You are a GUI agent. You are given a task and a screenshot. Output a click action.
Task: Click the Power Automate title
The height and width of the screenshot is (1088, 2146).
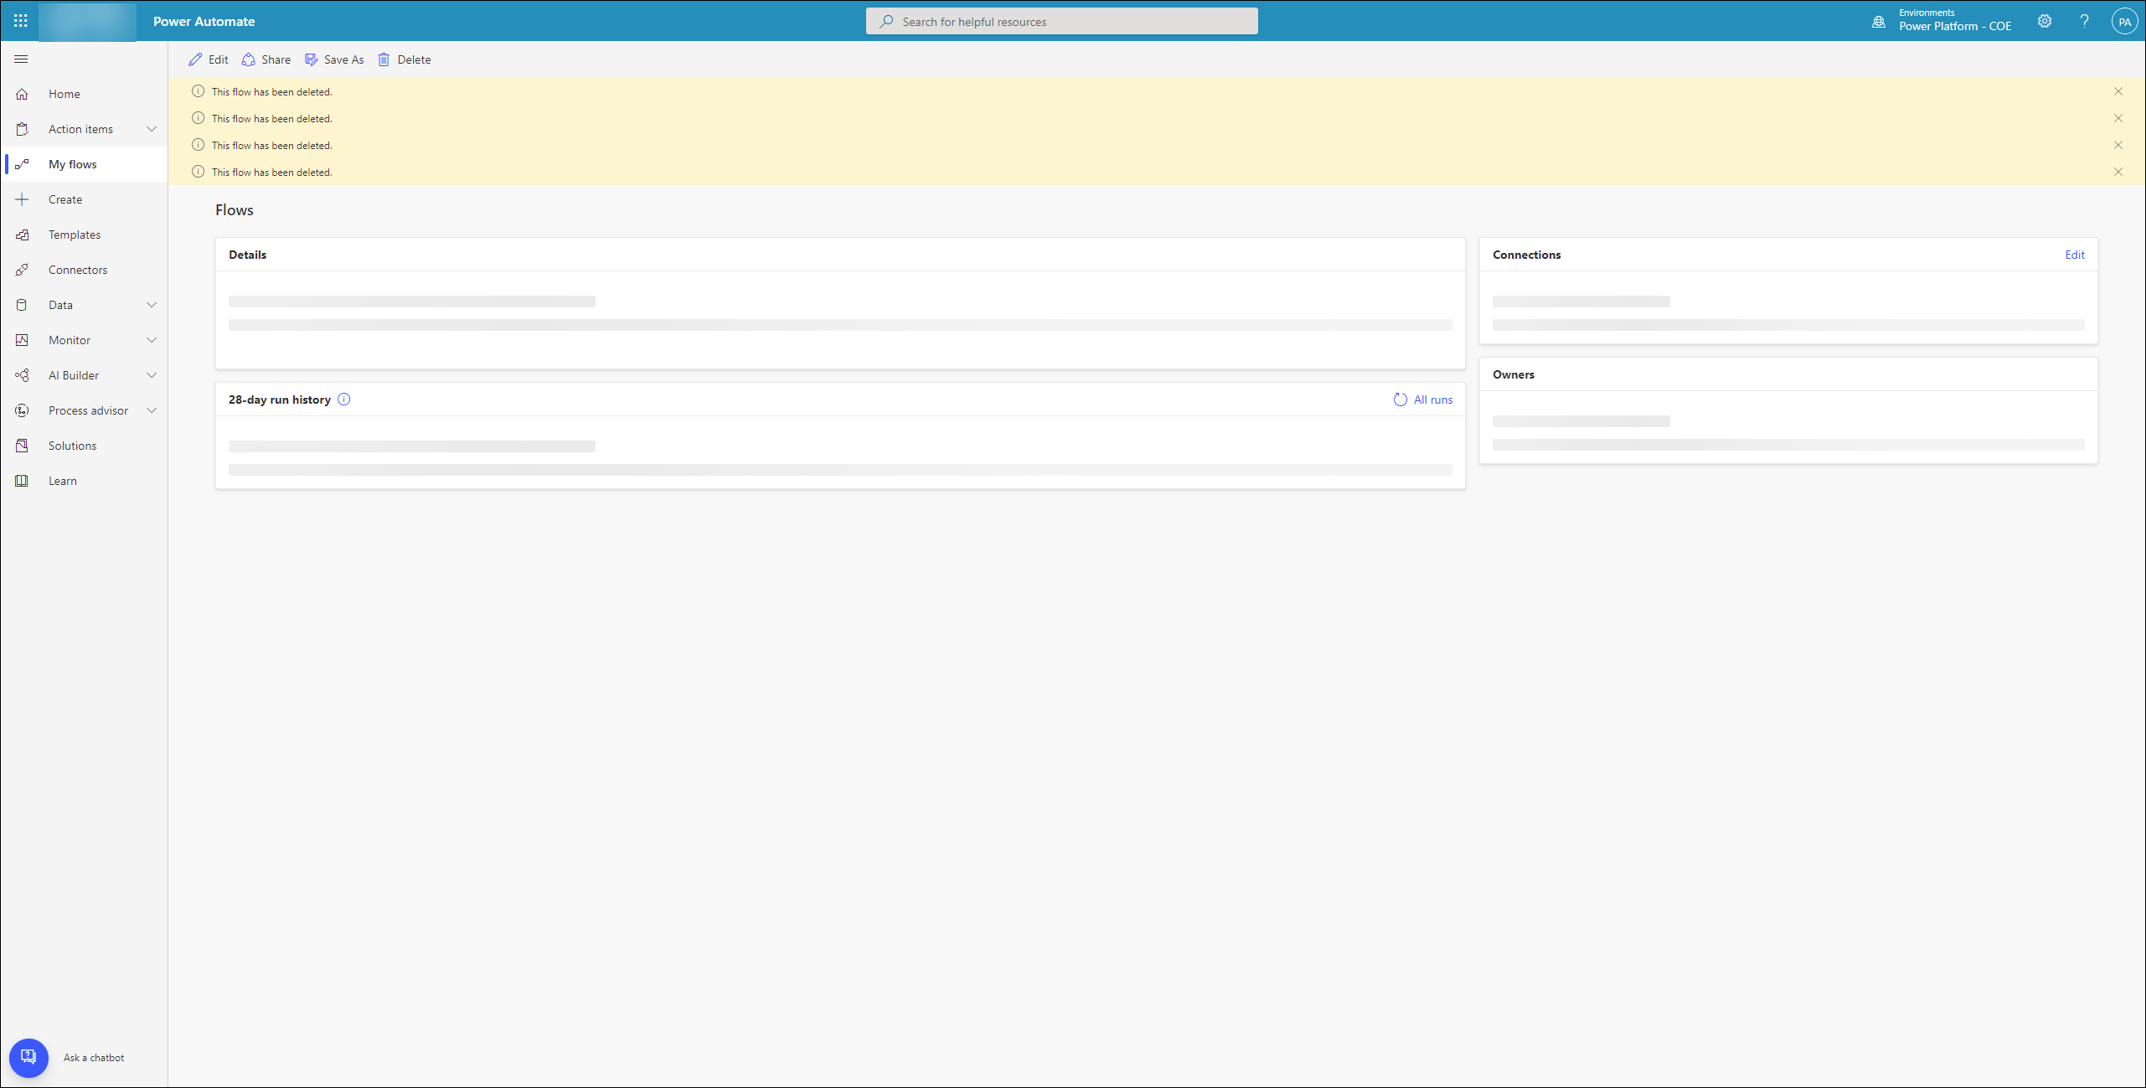pos(204,22)
